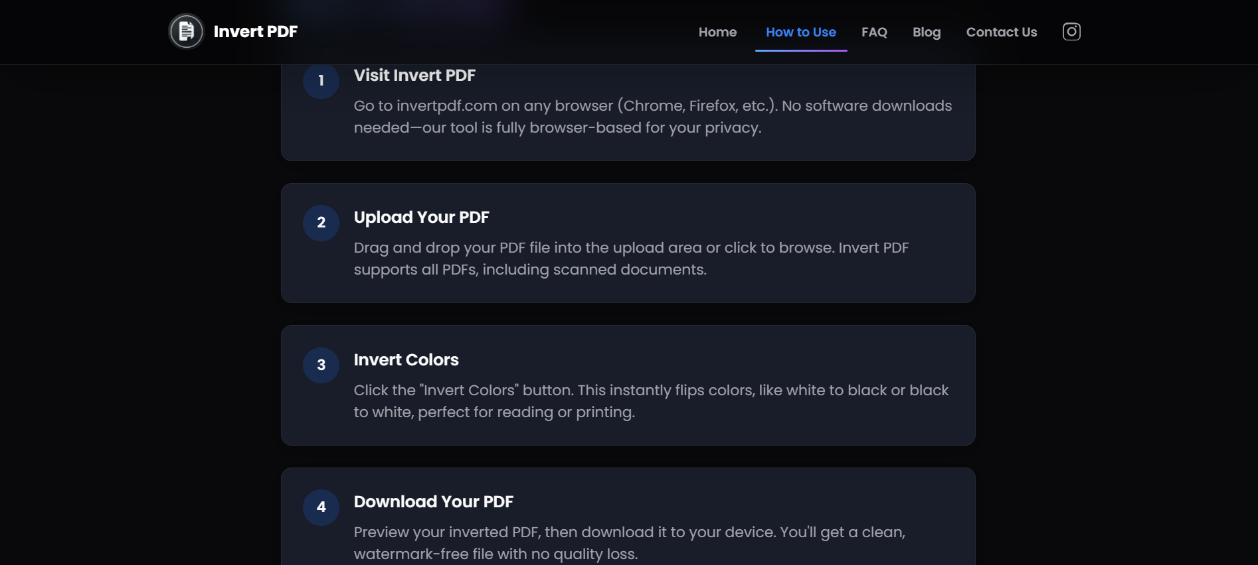The image size is (1258, 565).
Task: Select the How to Use tab
Action: click(x=801, y=32)
